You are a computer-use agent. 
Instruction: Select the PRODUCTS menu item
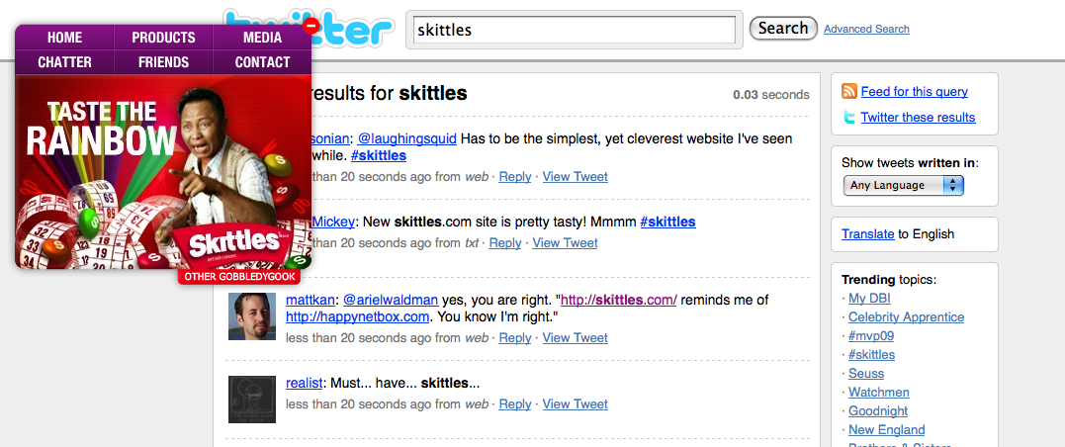[164, 38]
